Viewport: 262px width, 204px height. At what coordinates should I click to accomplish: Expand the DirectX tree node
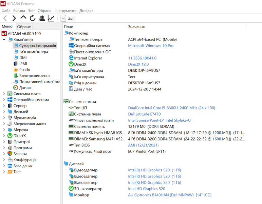(4, 136)
